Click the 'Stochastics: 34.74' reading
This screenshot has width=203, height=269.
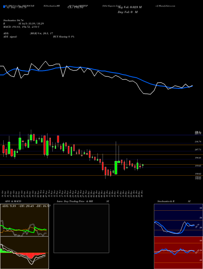click(x=13, y=20)
